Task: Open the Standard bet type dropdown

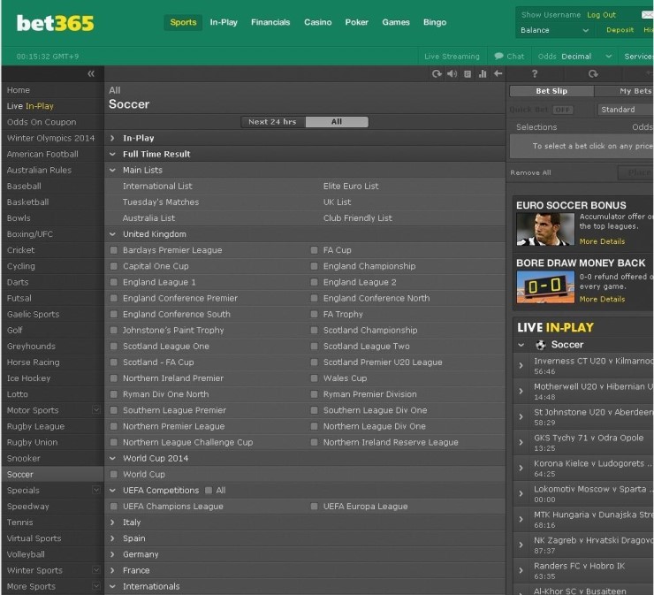Action: tap(626, 110)
